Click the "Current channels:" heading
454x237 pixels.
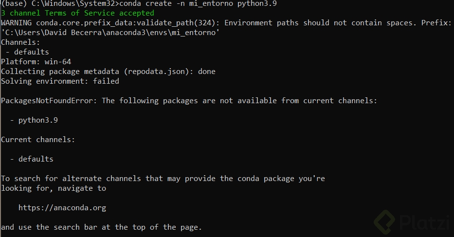coord(38,140)
